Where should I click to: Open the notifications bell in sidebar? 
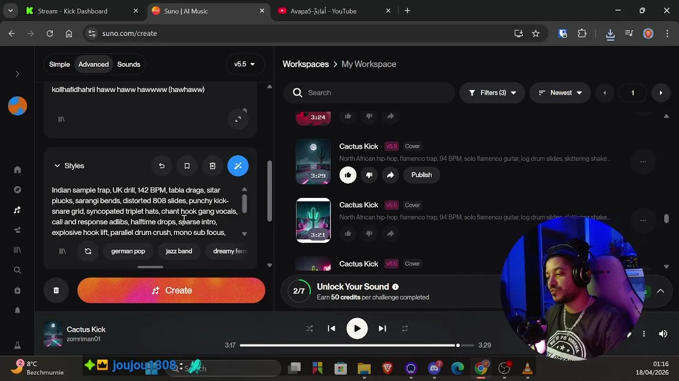(17, 310)
